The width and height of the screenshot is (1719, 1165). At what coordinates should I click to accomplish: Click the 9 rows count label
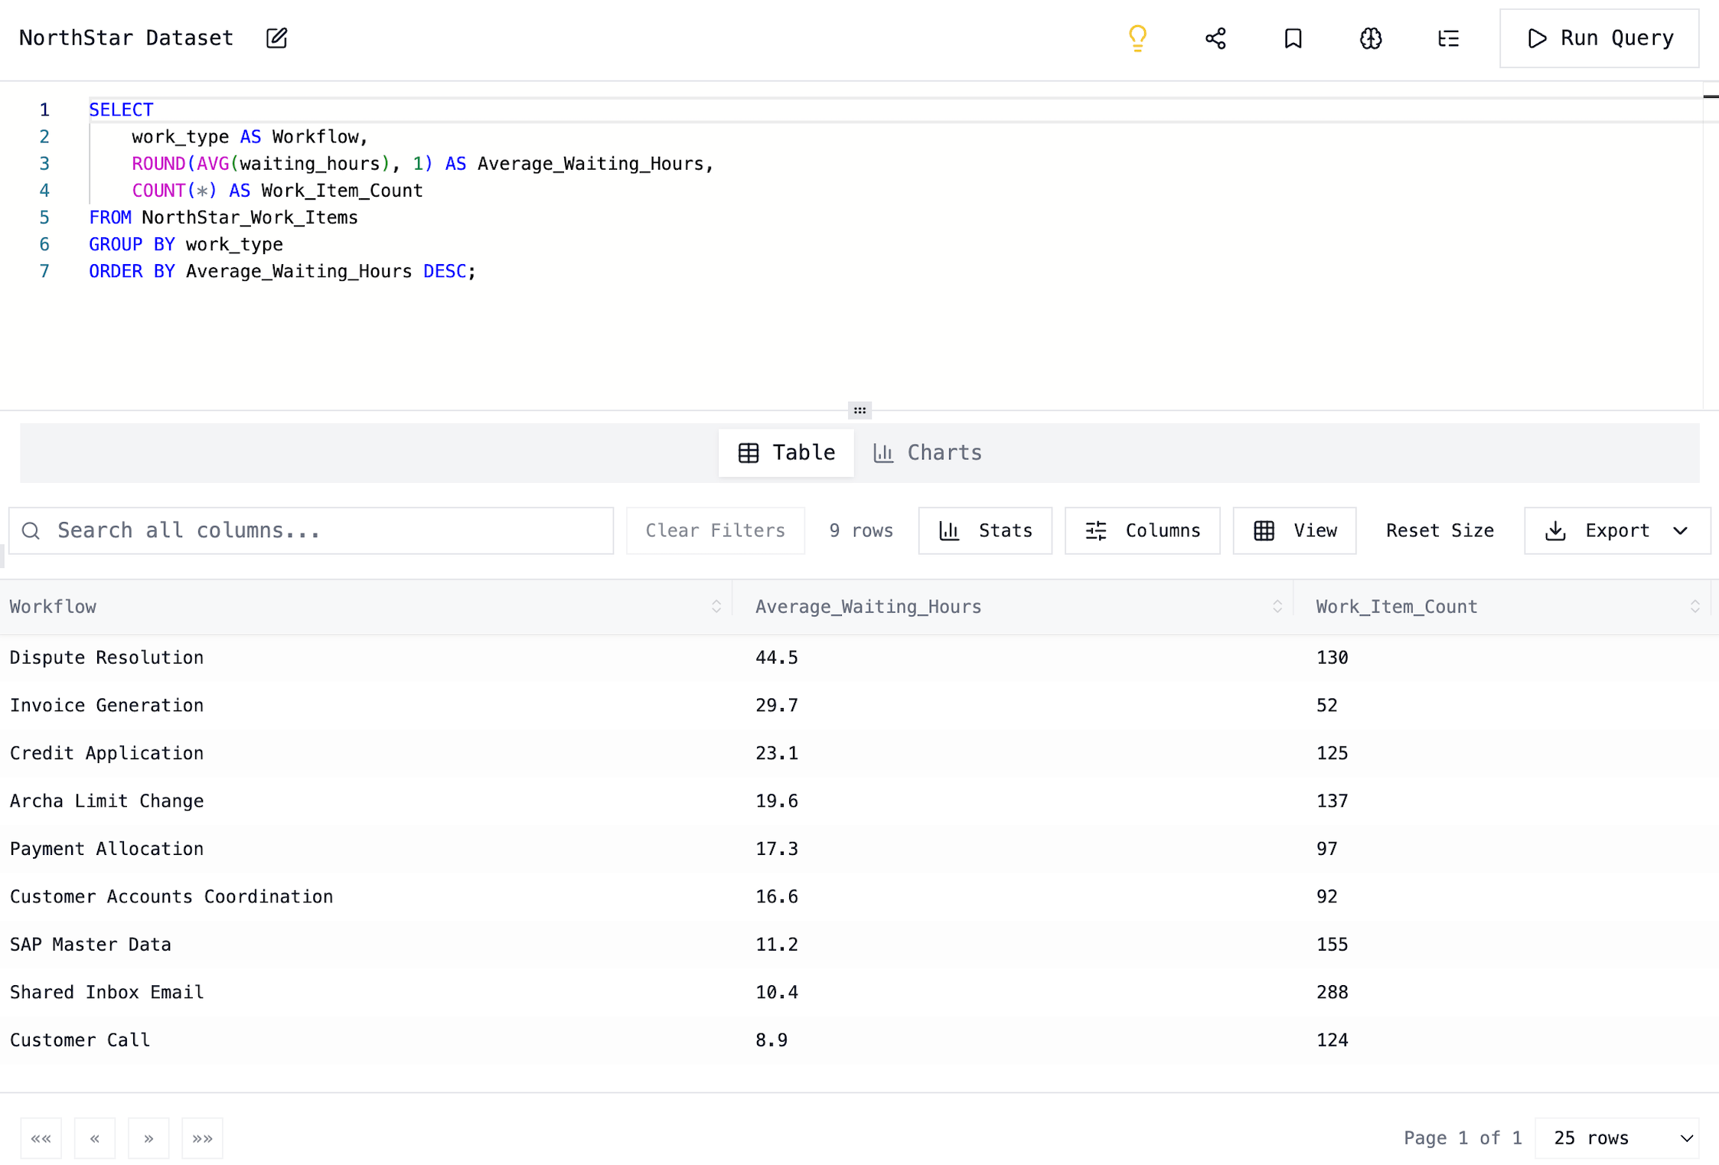click(x=861, y=530)
